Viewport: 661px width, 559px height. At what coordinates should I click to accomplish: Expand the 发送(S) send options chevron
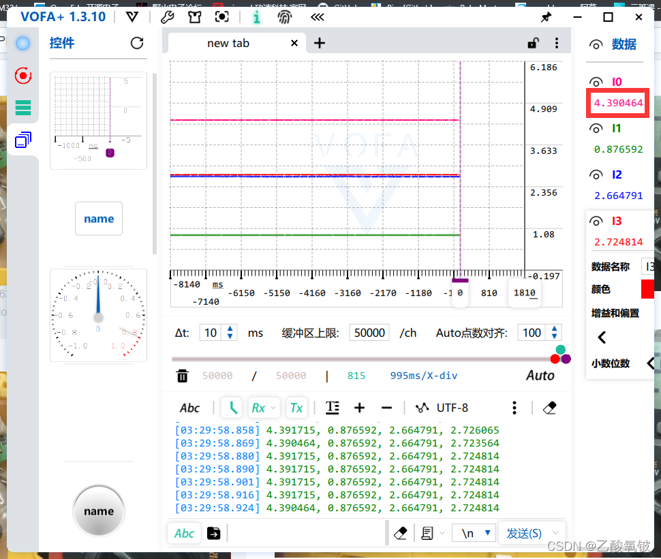555,533
